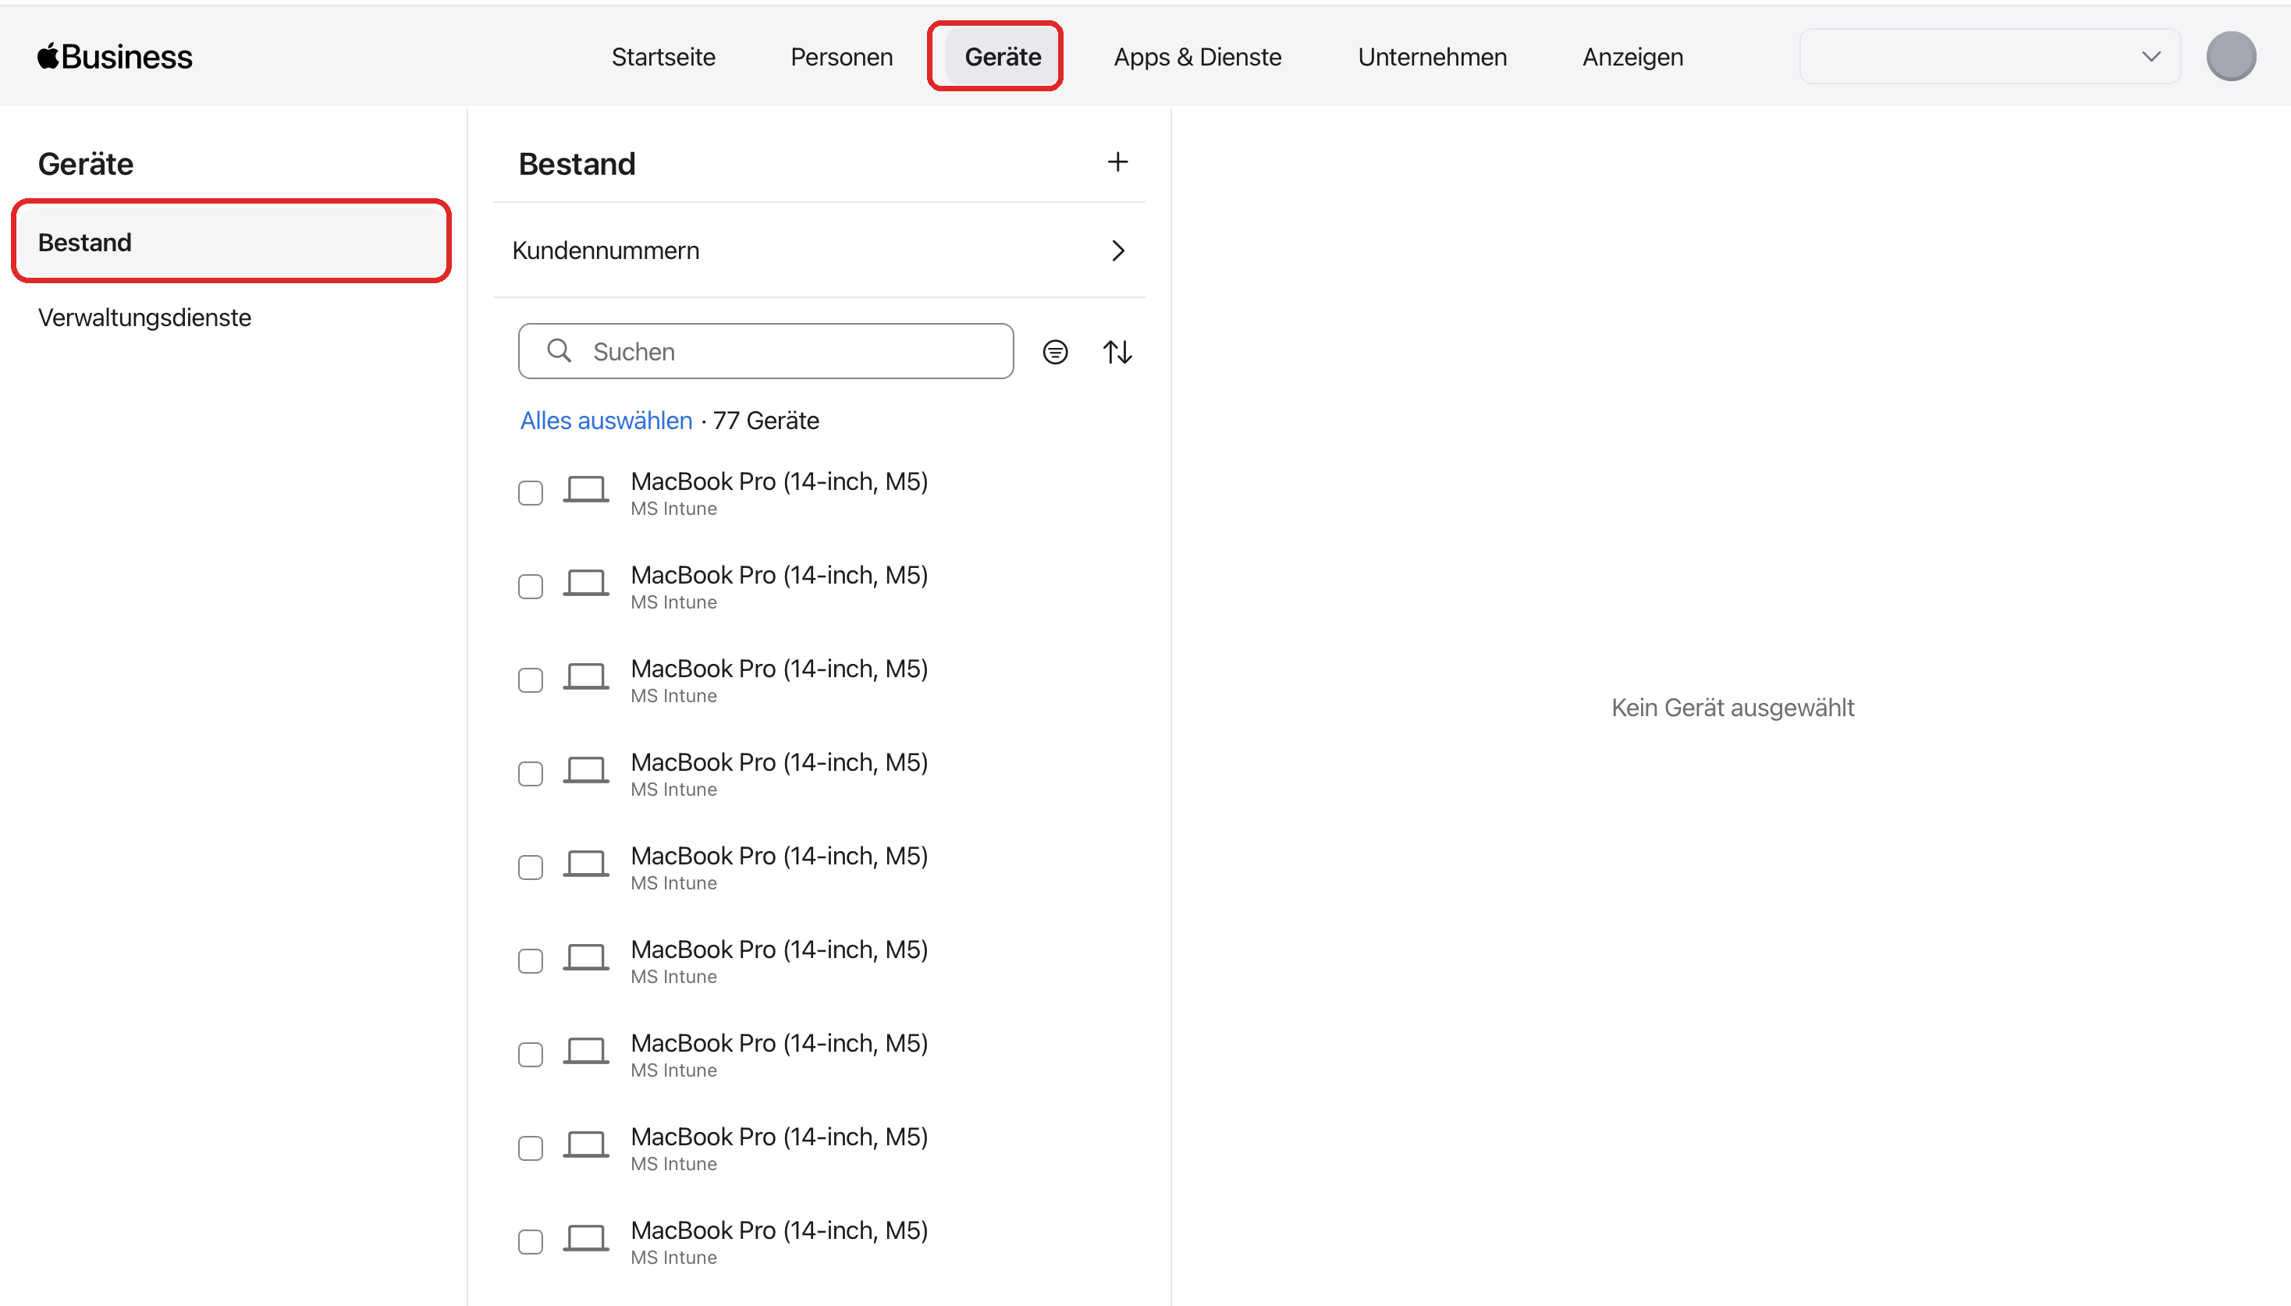Image resolution: width=2291 pixels, height=1306 pixels.
Task: Click Alles auswählen link
Action: coord(606,420)
